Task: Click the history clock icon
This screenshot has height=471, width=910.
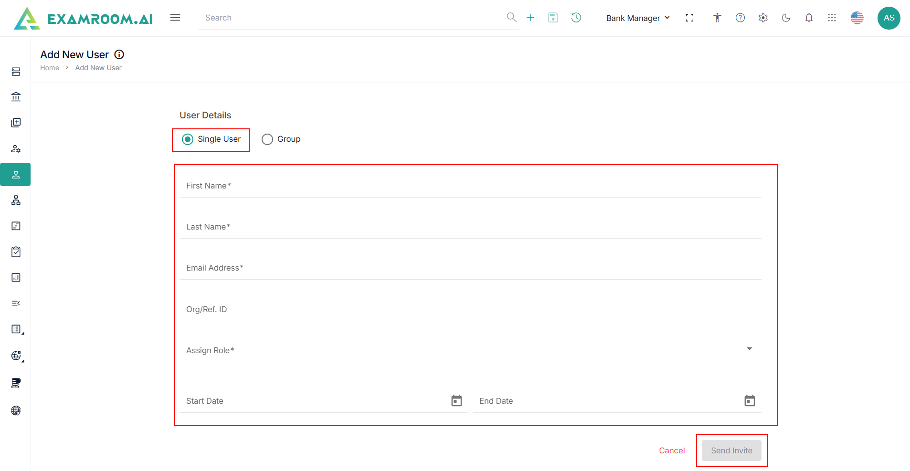Action: tap(576, 18)
